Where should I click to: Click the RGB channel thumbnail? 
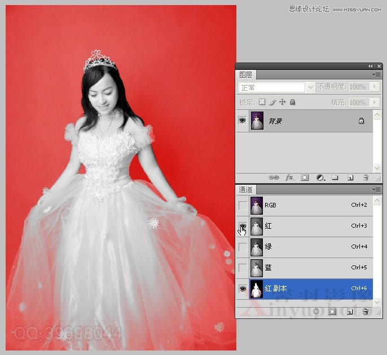(x=257, y=205)
